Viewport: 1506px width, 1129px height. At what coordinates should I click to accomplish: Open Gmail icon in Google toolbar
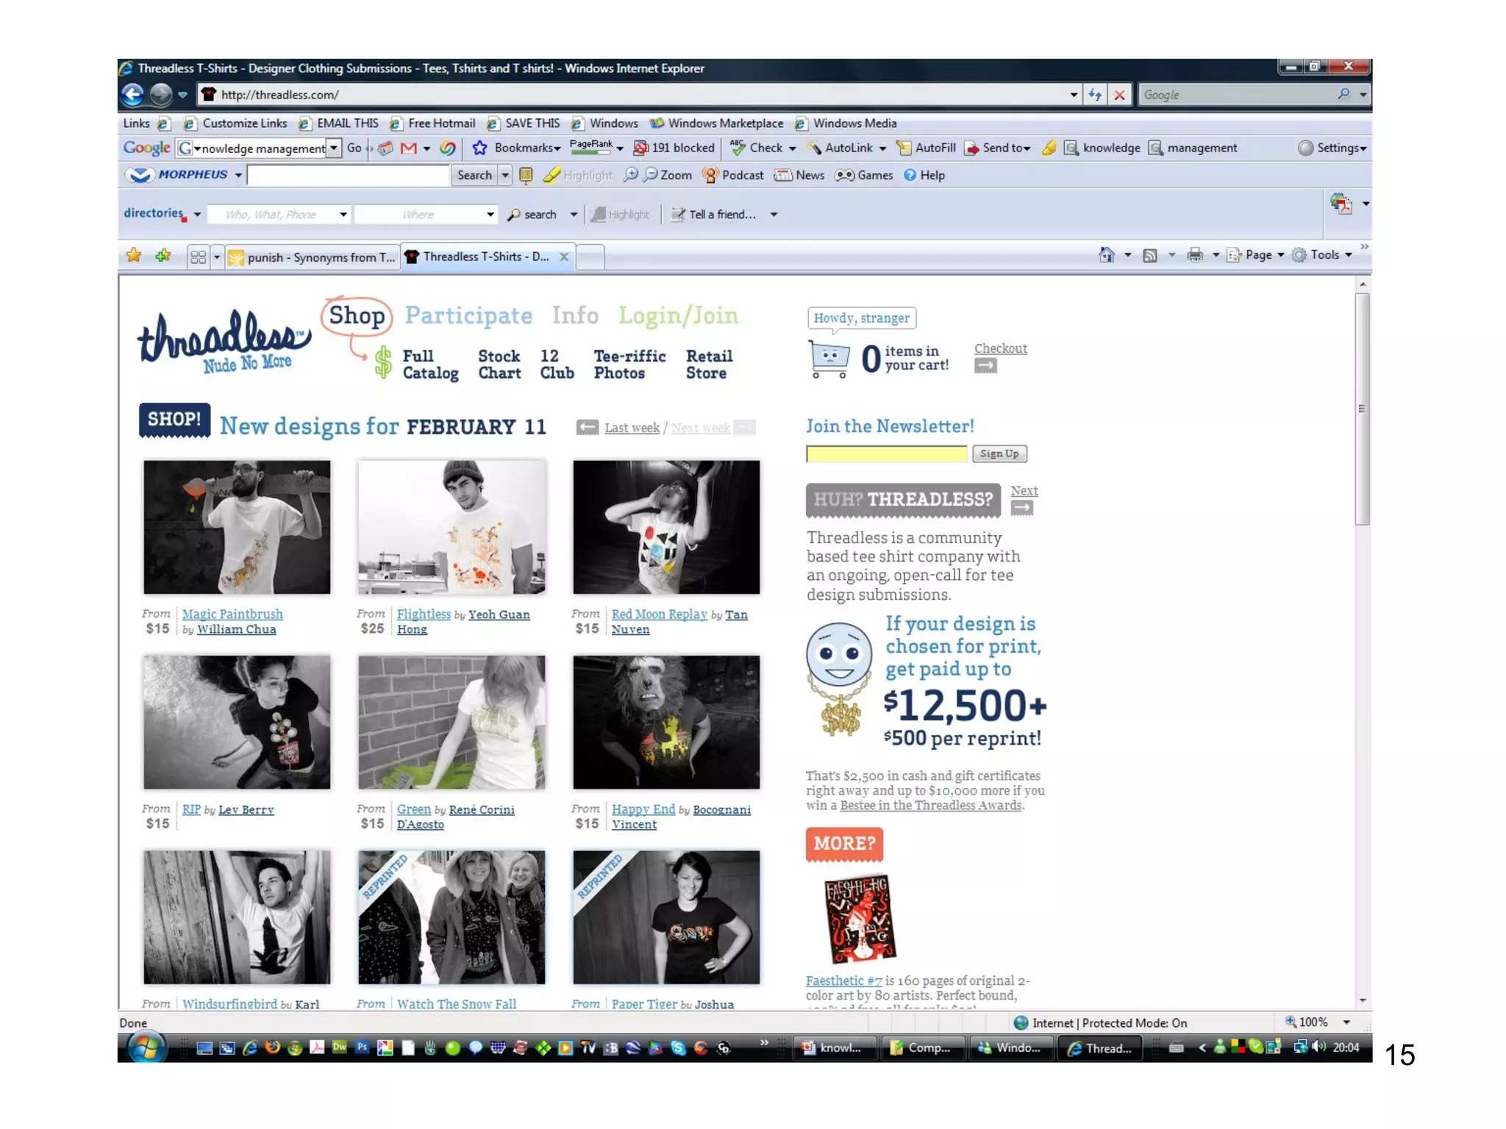(x=409, y=148)
